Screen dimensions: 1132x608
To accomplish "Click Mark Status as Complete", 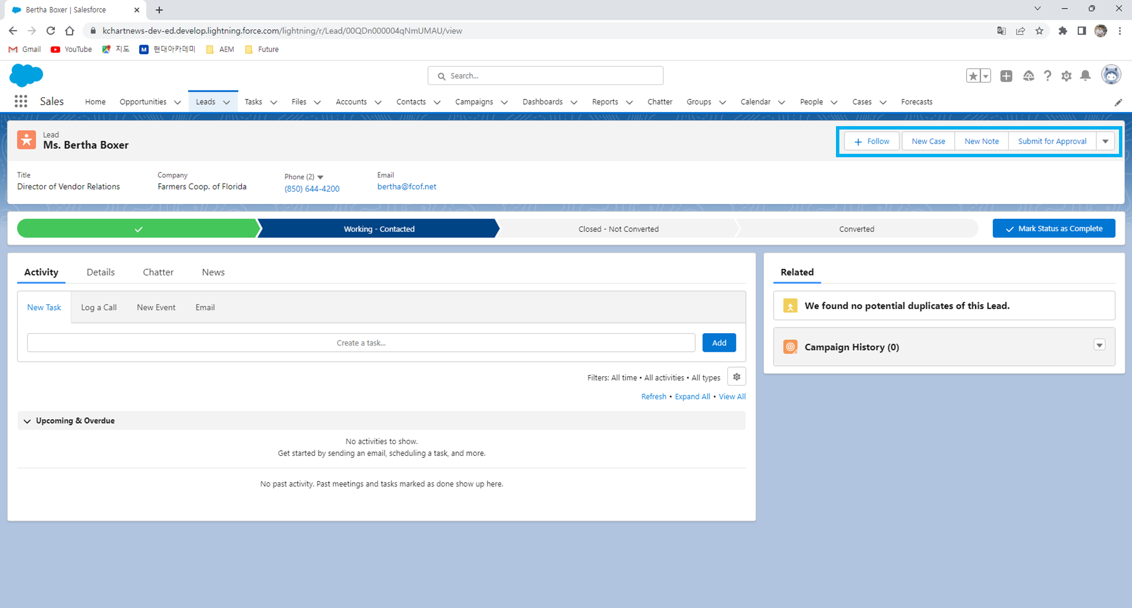I will tap(1054, 228).
